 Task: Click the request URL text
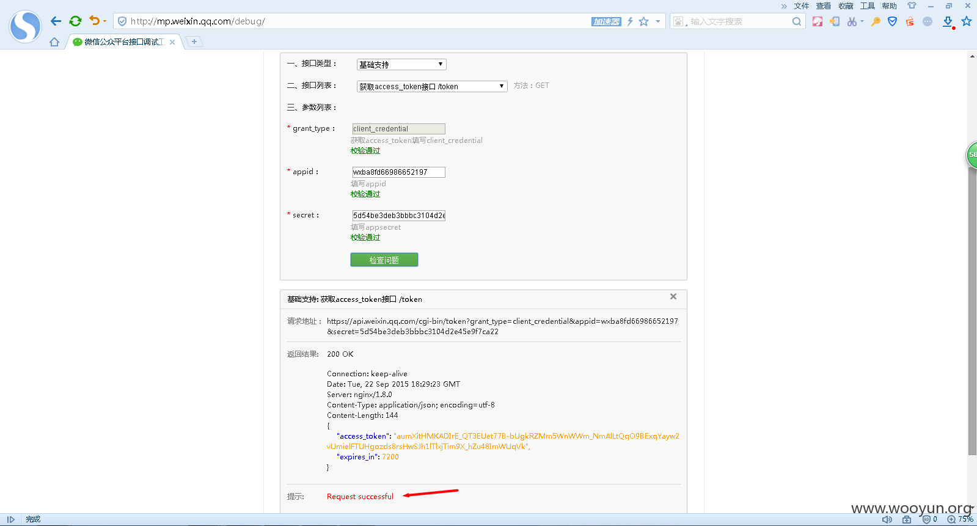pyautogui.click(x=502, y=326)
